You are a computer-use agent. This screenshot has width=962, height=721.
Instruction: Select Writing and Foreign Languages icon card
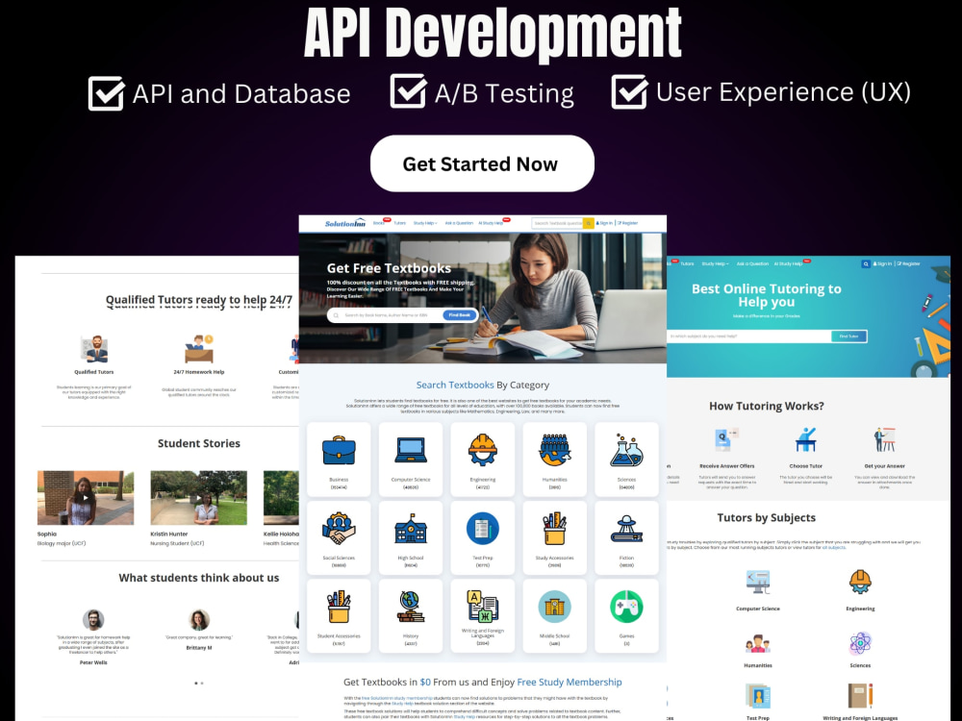click(x=483, y=615)
